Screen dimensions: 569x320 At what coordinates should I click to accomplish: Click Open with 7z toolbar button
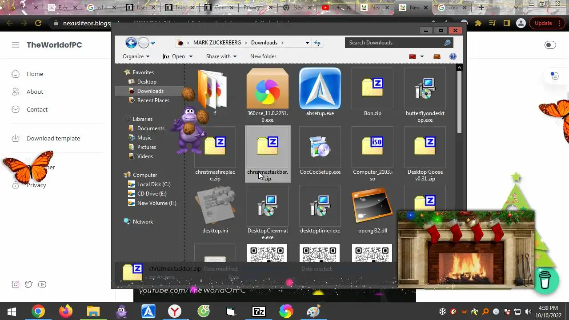click(x=174, y=56)
